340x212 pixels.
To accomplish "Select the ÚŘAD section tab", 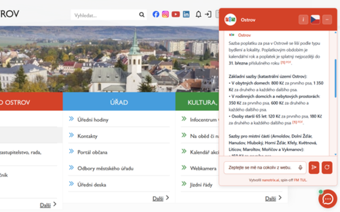I will click(119, 102).
